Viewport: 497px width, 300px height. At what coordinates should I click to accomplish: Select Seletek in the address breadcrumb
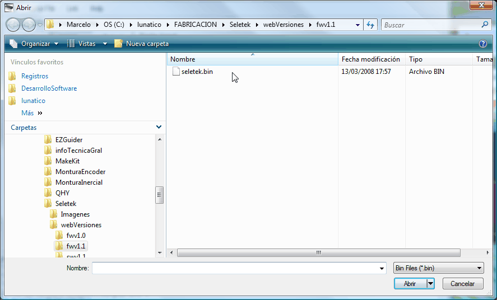pyautogui.click(x=240, y=25)
